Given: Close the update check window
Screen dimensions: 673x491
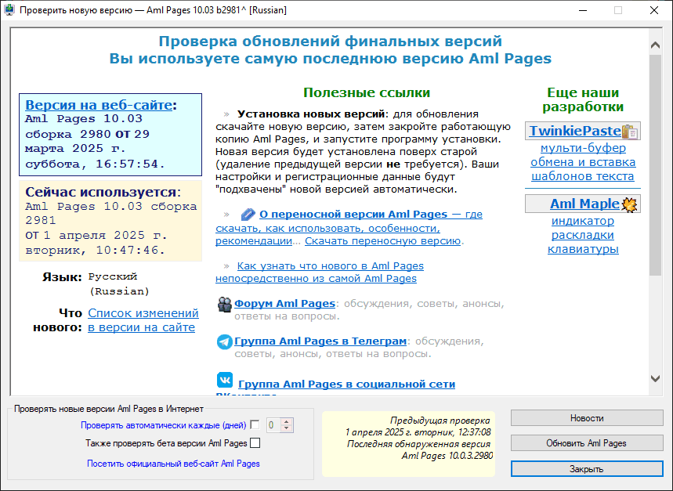Looking at the screenshot, I should (654, 10).
